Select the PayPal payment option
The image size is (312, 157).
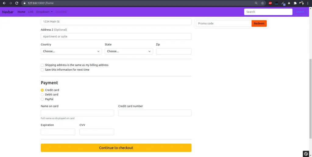coord(42,99)
